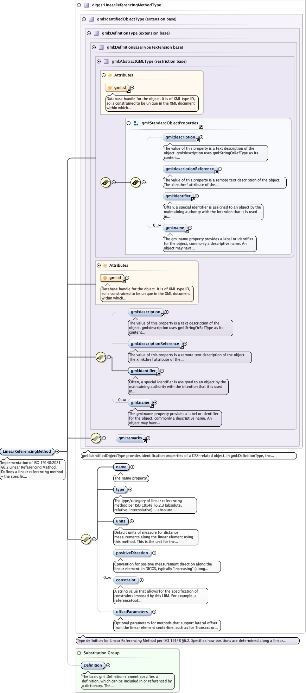Expand the Definition element in Substitution Group
Image resolution: width=306 pixels, height=693 pixels.
click(x=108, y=665)
